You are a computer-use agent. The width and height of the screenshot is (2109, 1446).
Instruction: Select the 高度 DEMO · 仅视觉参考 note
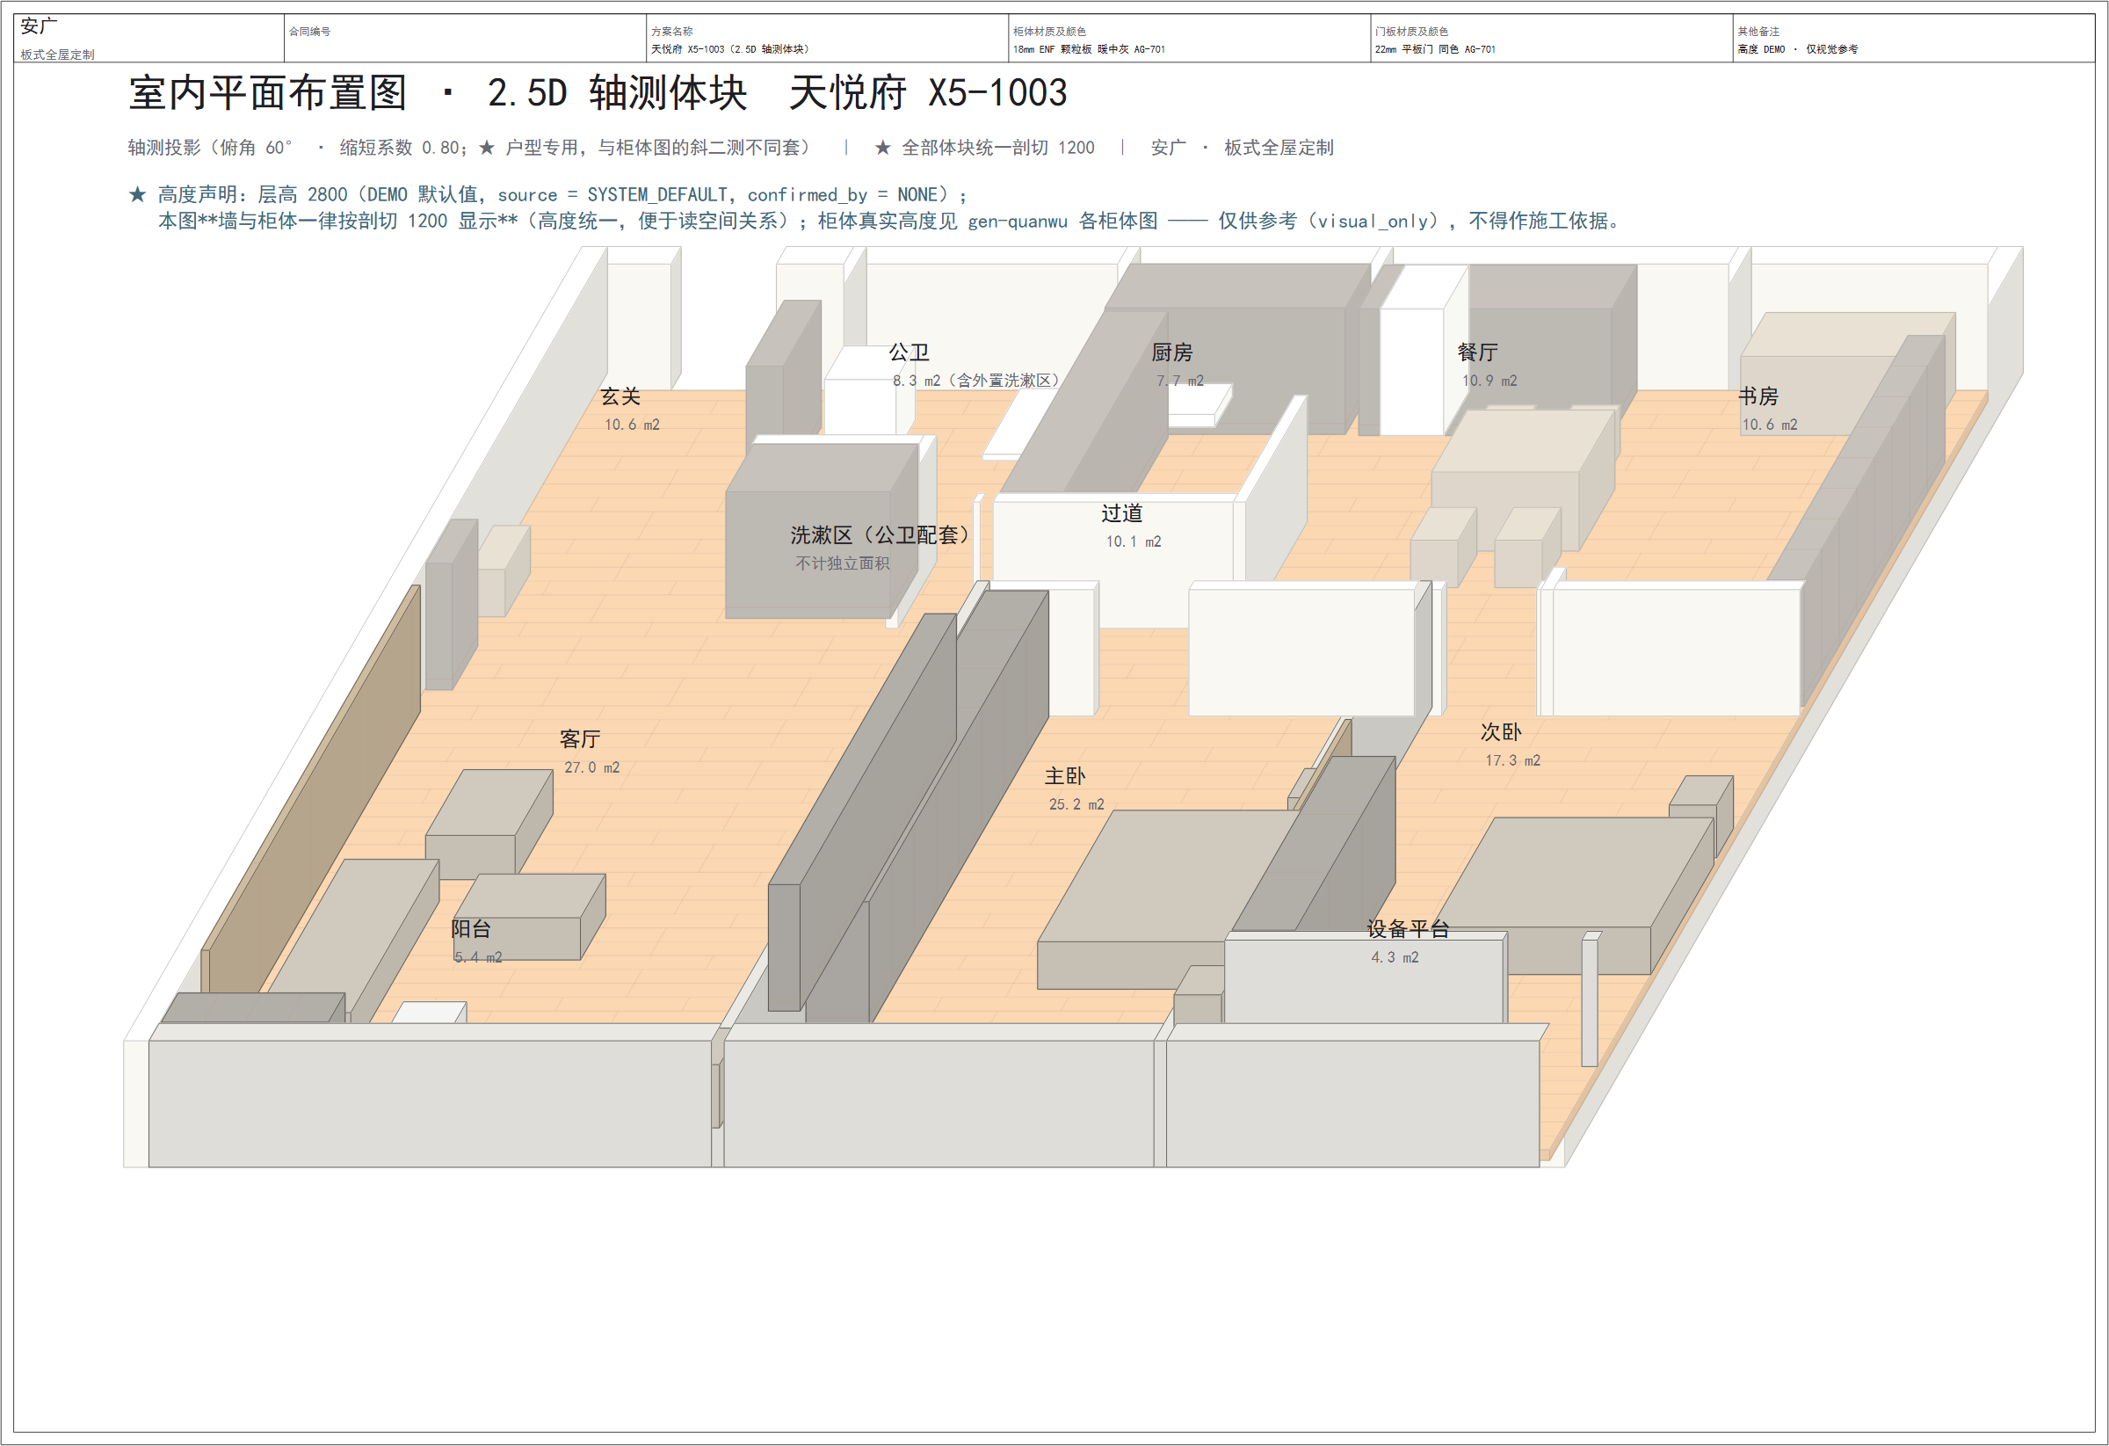pos(1797,50)
